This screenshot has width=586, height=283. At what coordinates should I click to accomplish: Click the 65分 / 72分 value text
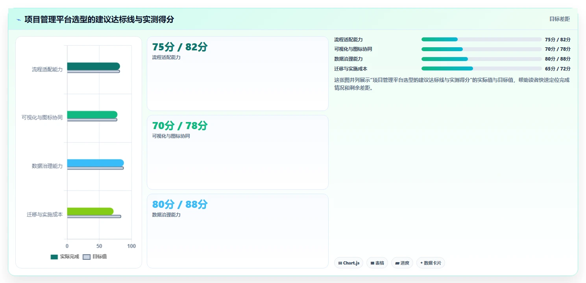pyautogui.click(x=558, y=68)
